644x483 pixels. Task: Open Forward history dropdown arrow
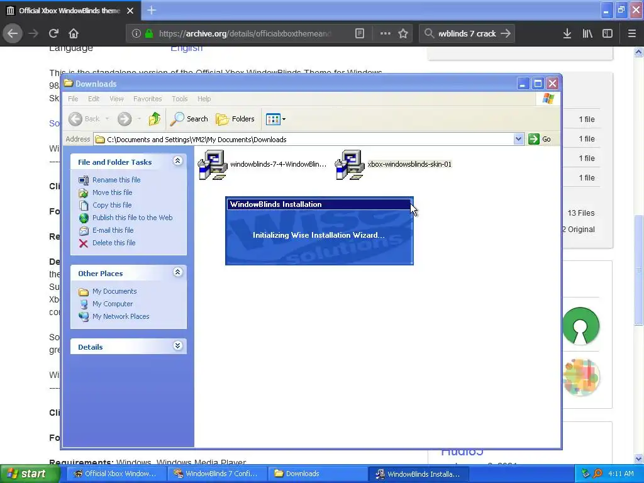point(139,119)
